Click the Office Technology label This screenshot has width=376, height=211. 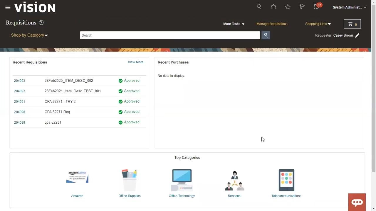pyautogui.click(x=182, y=196)
